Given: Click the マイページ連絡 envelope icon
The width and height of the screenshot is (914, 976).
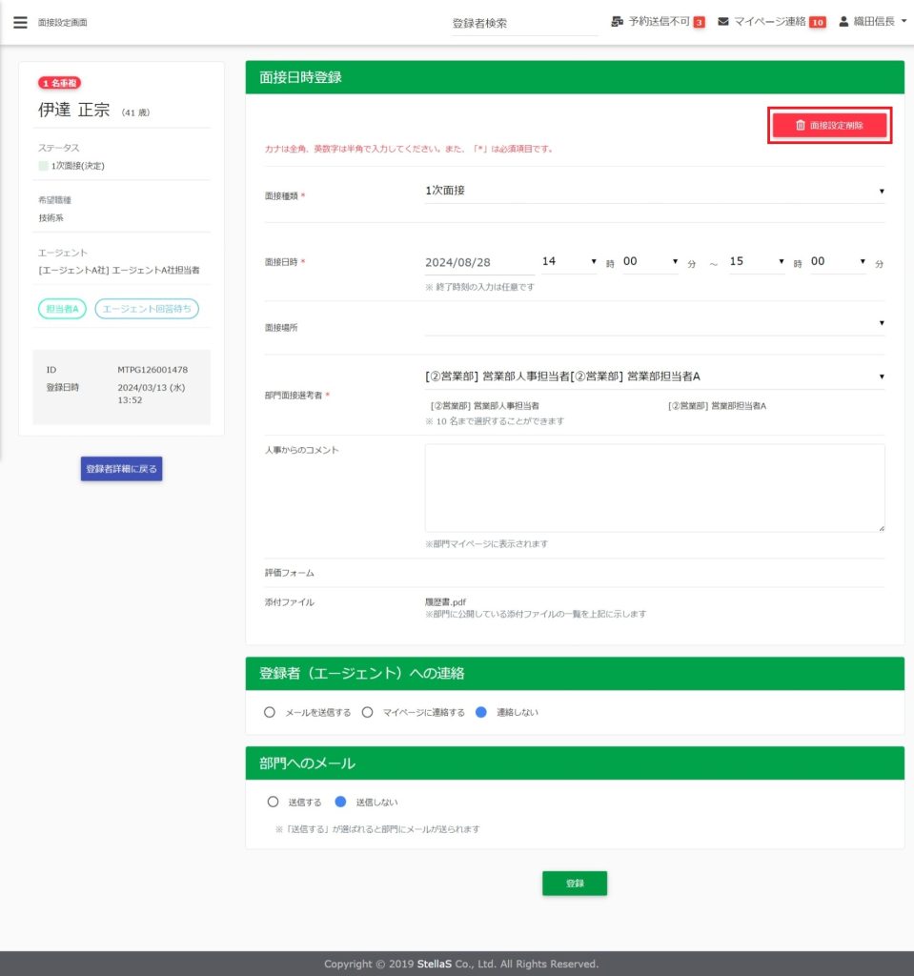Looking at the screenshot, I should click(x=724, y=21).
